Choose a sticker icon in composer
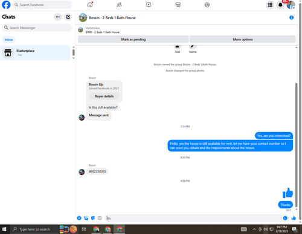This screenshot has height=234, width=302. point(93,218)
